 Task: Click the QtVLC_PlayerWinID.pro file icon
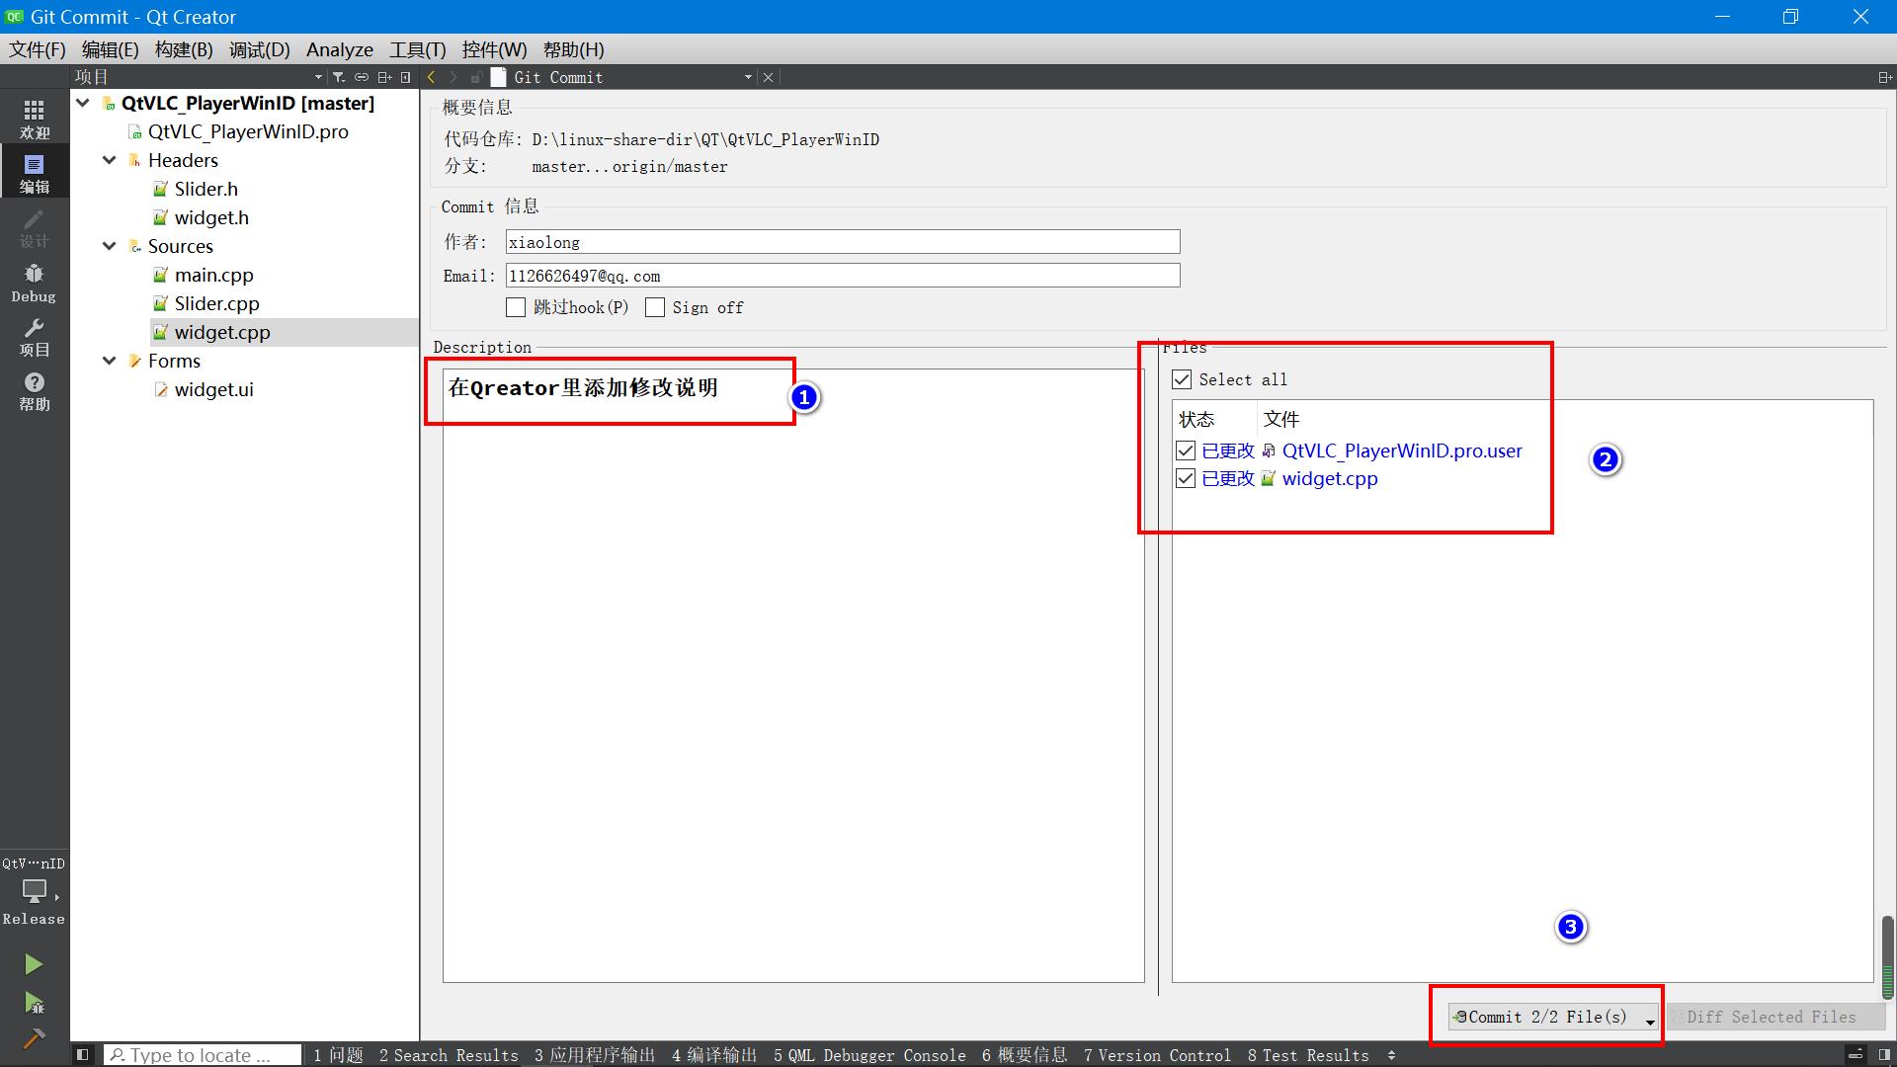pyautogui.click(x=135, y=131)
